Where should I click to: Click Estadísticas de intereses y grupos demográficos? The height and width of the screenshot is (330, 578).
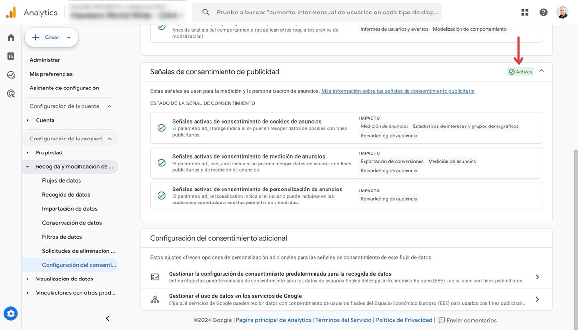click(x=466, y=127)
